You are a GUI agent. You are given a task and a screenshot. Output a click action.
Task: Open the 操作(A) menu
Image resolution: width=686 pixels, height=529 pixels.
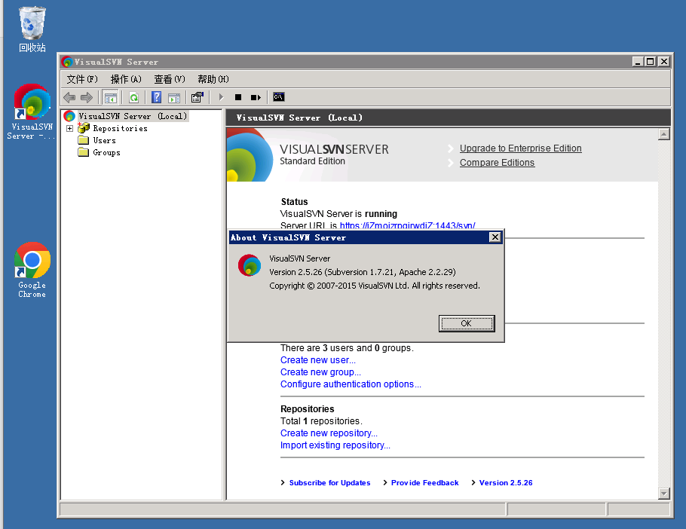click(126, 79)
